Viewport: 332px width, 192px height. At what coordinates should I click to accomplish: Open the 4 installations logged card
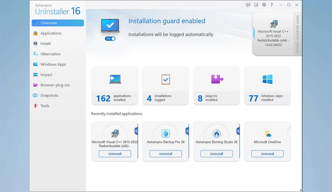pyautogui.click(x=166, y=86)
